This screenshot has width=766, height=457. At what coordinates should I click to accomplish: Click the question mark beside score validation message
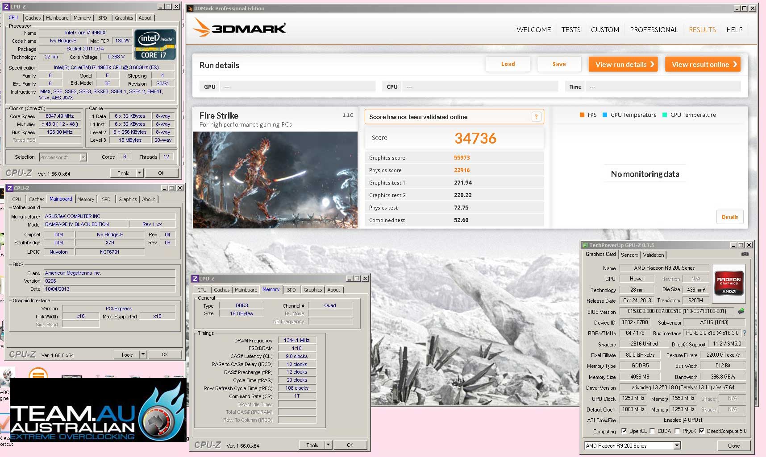536,117
